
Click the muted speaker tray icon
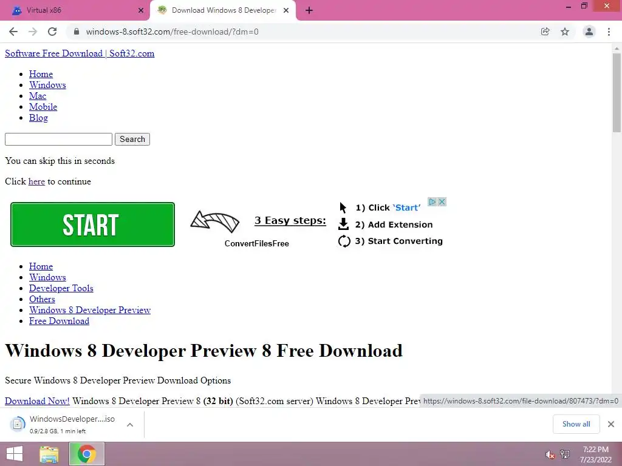point(550,454)
